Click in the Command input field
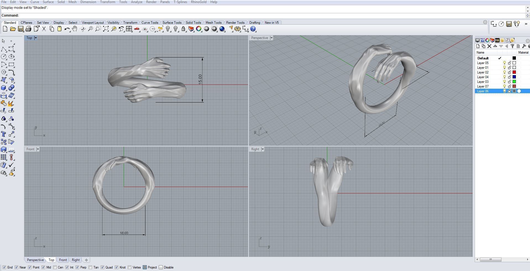 tap(272, 15)
